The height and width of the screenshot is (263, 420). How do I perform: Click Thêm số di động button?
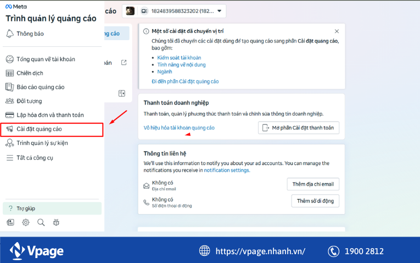(315, 201)
